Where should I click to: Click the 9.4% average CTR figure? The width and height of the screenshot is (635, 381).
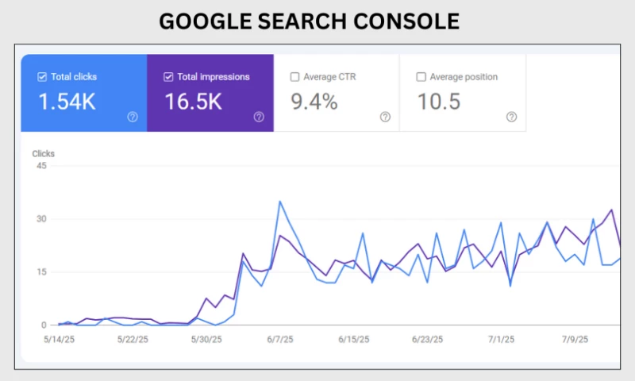coord(314,101)
